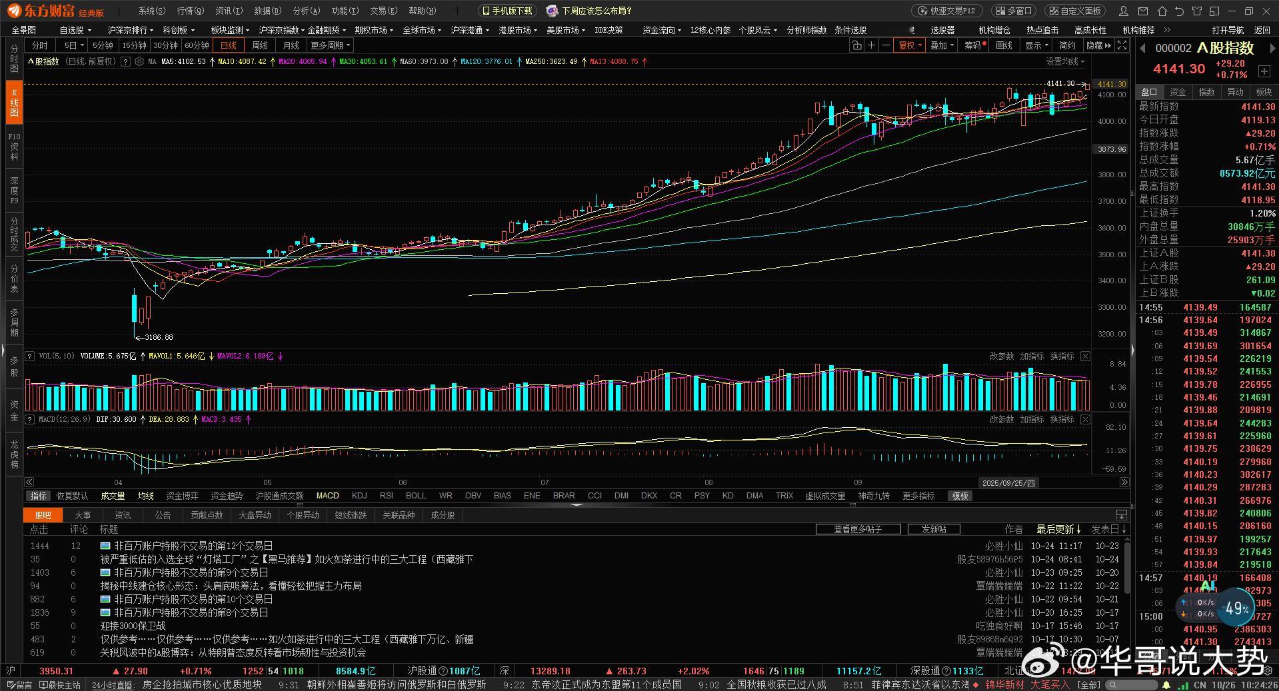Go to previous stock with left arrow

pyautogui.click(x=1142, y=48)
